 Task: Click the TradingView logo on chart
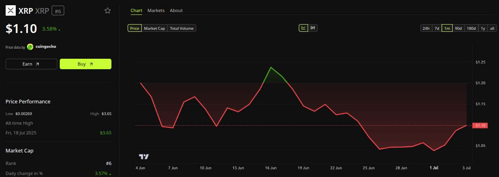(x=144, y=156)
